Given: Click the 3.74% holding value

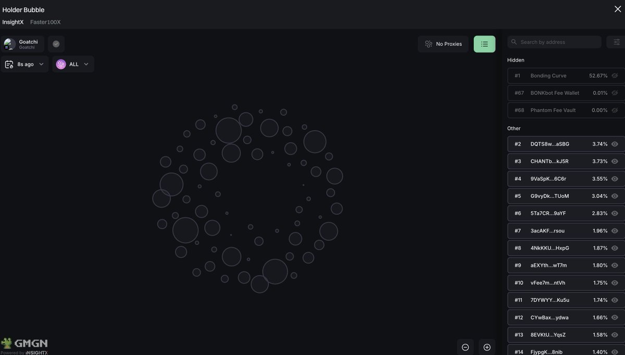Looking at the screenshot, I should click(600, 144).
